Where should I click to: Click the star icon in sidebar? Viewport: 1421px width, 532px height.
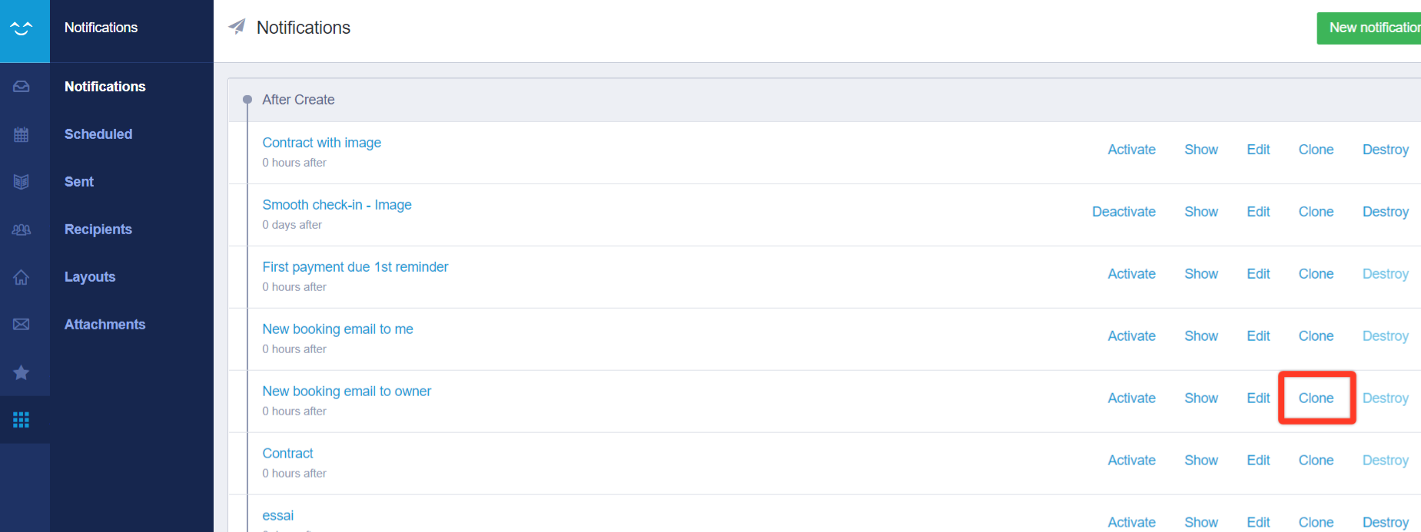click(x=22, y=372)
